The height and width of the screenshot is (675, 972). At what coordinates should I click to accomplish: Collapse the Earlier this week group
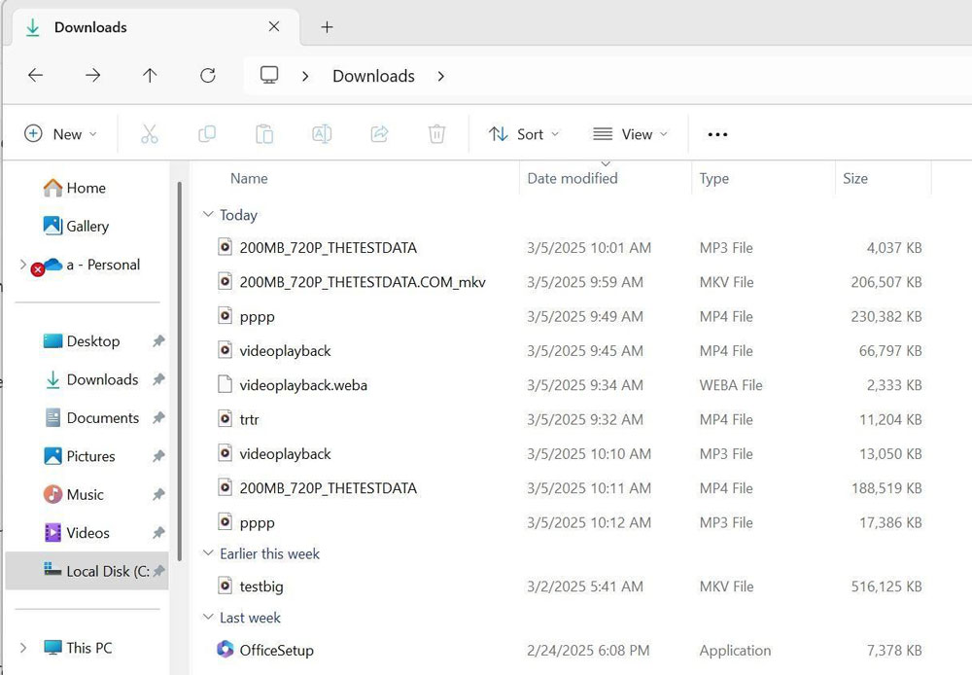(208, 553)
